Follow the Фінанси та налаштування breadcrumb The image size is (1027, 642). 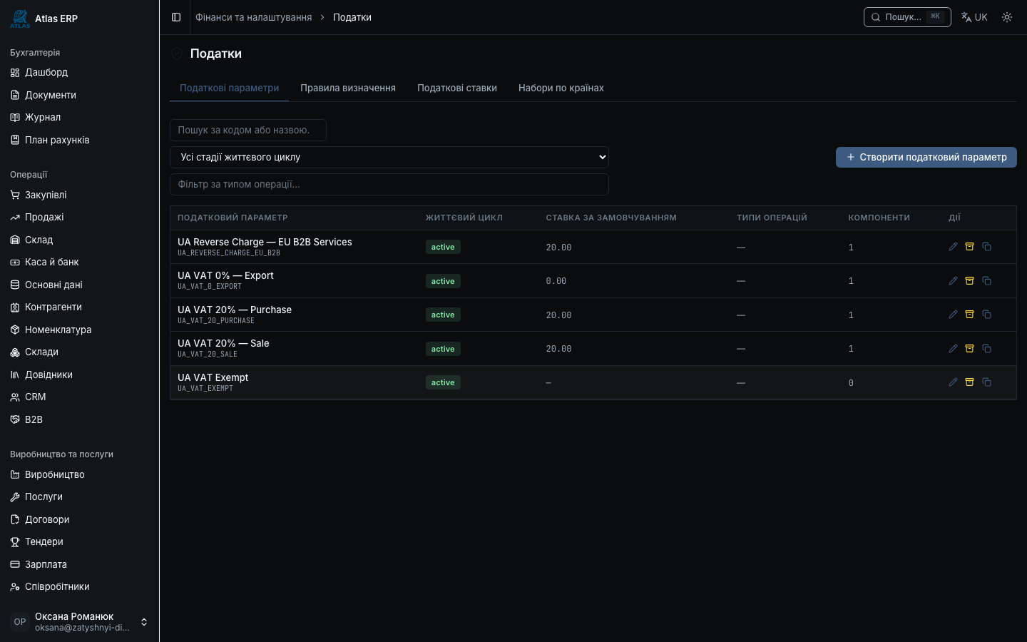(x=254, y=17)
